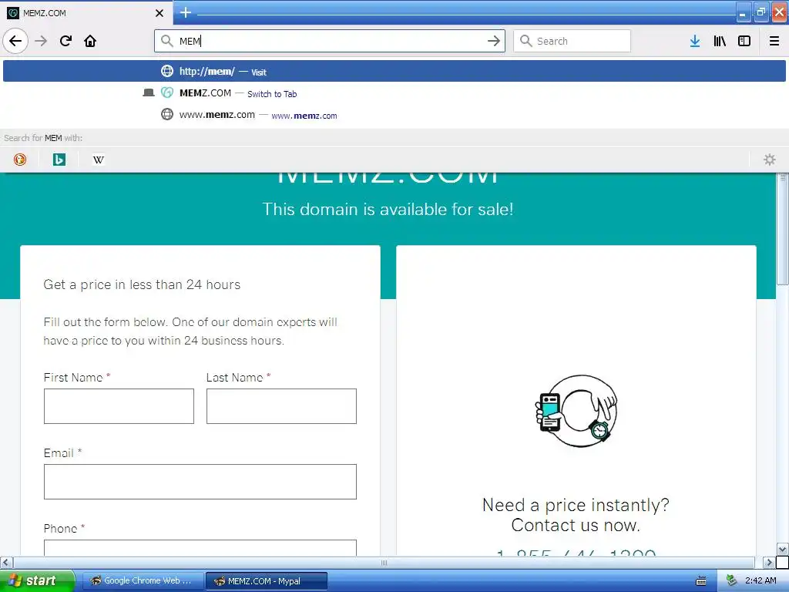789x592 pixels.
Task: Click the vertical scrollbar down arrow
Action: coord(783,549)
